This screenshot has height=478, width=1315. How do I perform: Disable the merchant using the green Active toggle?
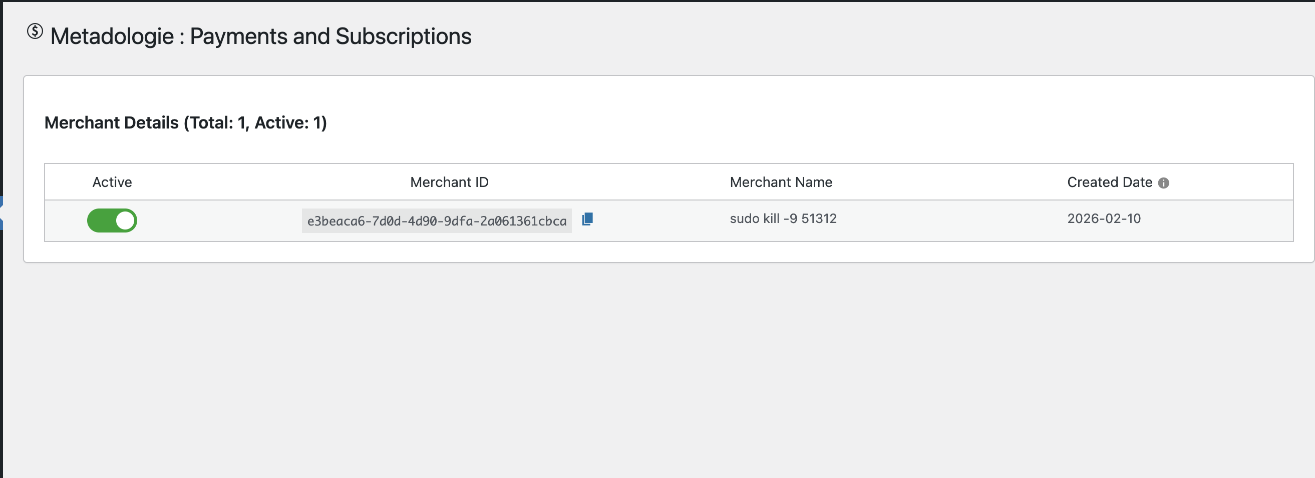(x=112, y=220)
